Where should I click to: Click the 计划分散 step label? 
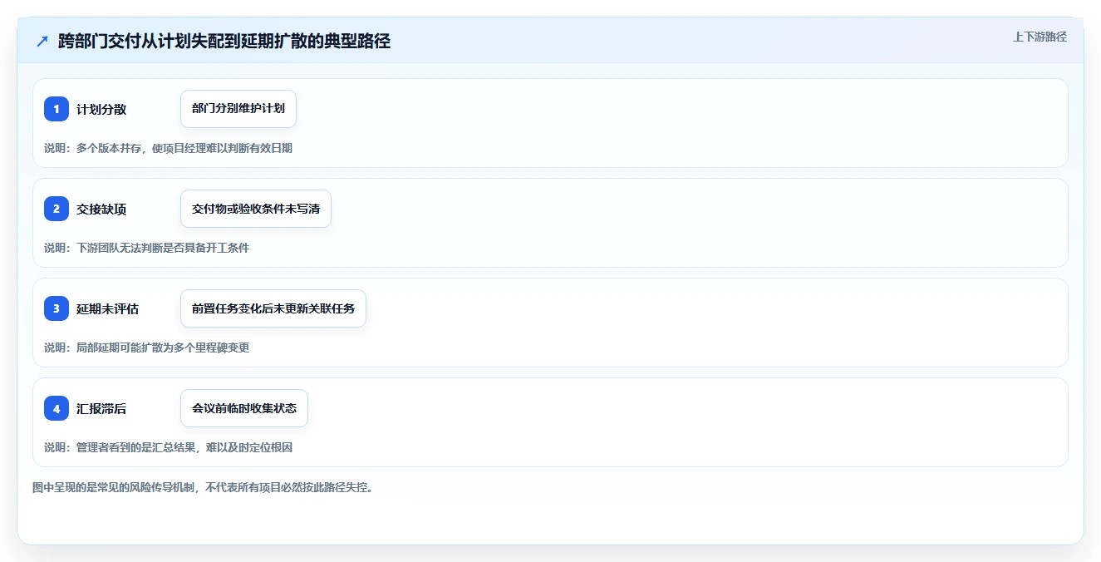(101, 110)
